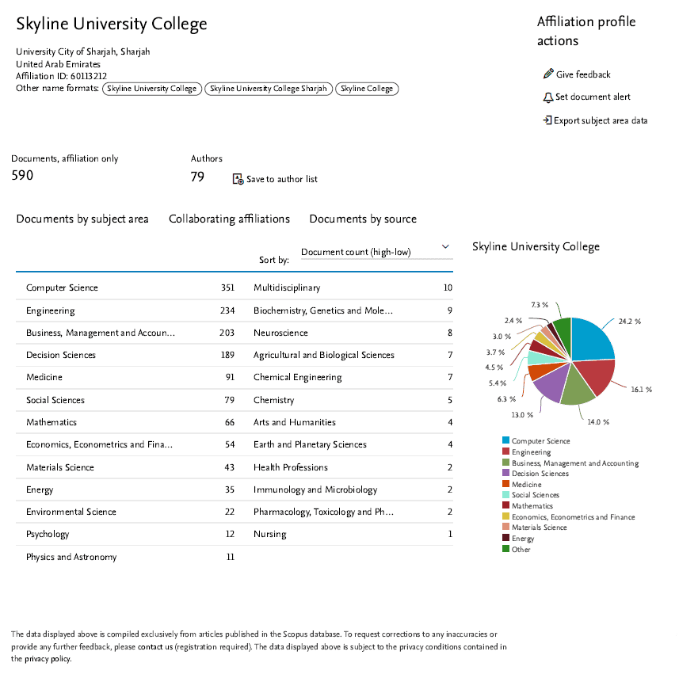This screenshot has width=698, height=697.
Task: Click the Give feedback link
Action: 583,74
